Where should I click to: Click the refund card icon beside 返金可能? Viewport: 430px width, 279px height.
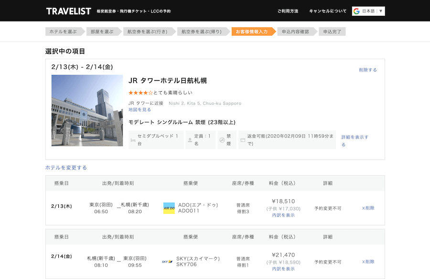pyautogui.click(x=243, y=140)
